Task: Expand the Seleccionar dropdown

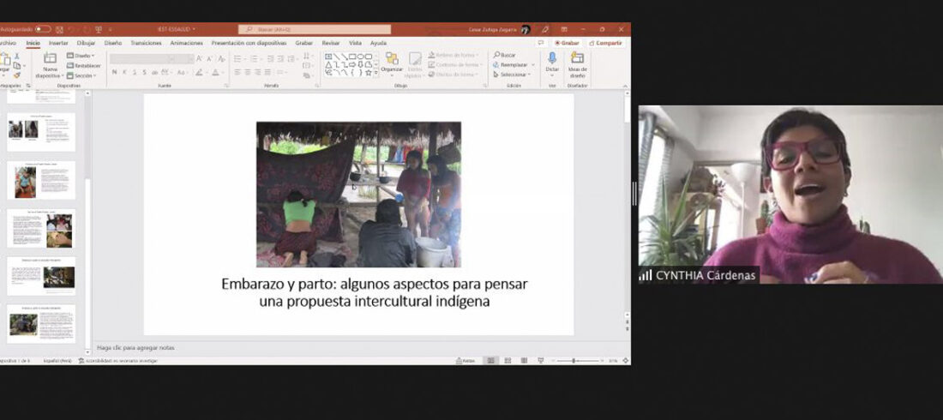Action: pyautogui.click(x=513, y=75)
